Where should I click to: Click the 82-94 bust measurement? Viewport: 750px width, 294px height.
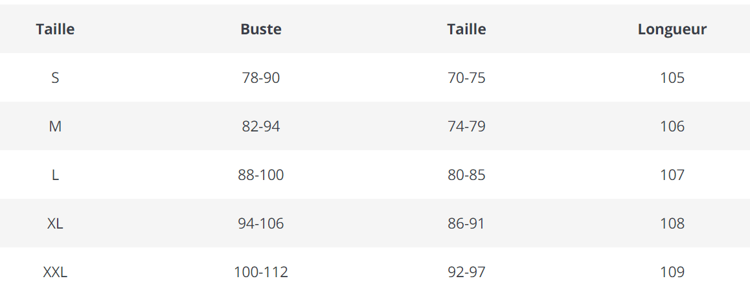coord(261,126)
